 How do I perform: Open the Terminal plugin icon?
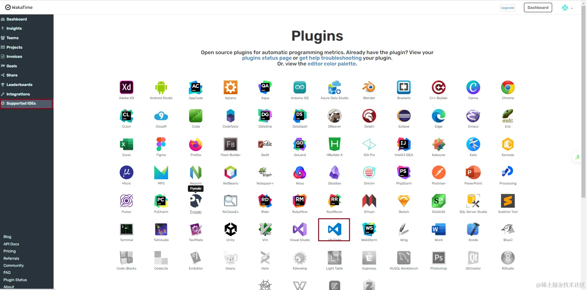tap(126, 229)
